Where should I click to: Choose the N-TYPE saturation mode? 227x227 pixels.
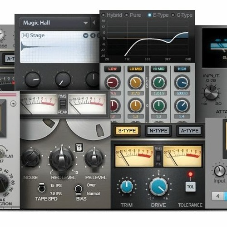click(x=158, y=131)
